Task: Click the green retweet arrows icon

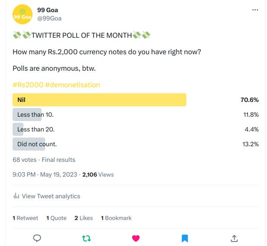Action: (x=86, y=238)
